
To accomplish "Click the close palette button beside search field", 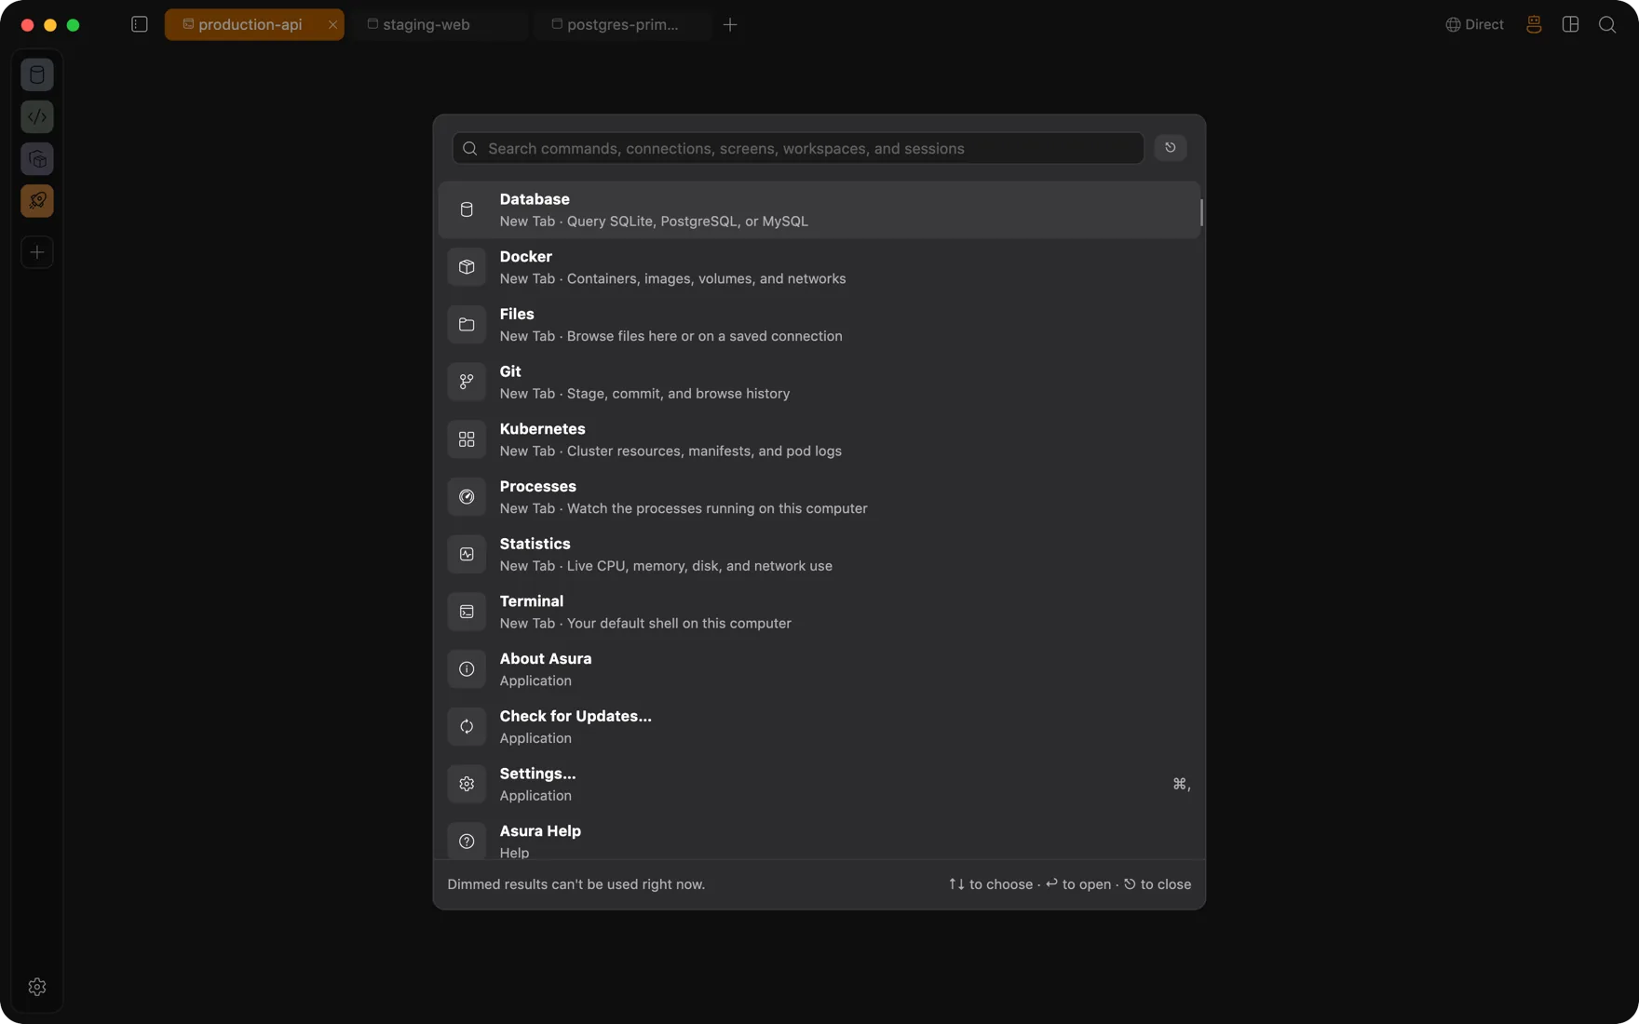I will (x=1171, y=147).
